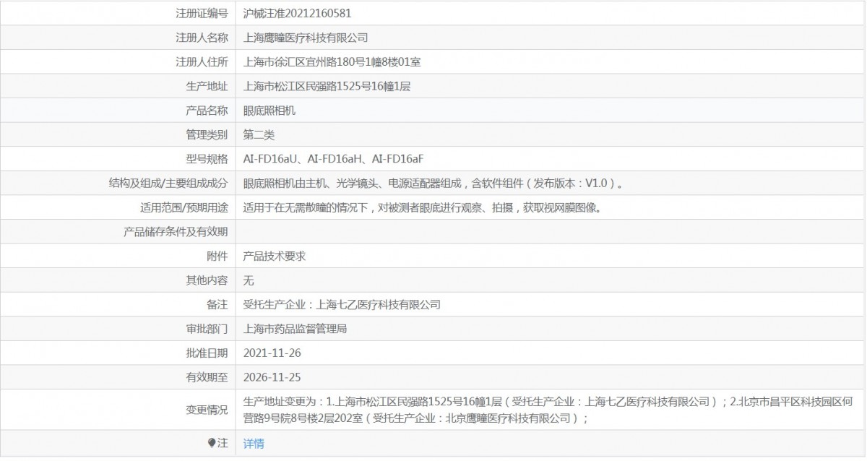
Task: Select attachment value 产品技术要求
Action: click(275, 256)
